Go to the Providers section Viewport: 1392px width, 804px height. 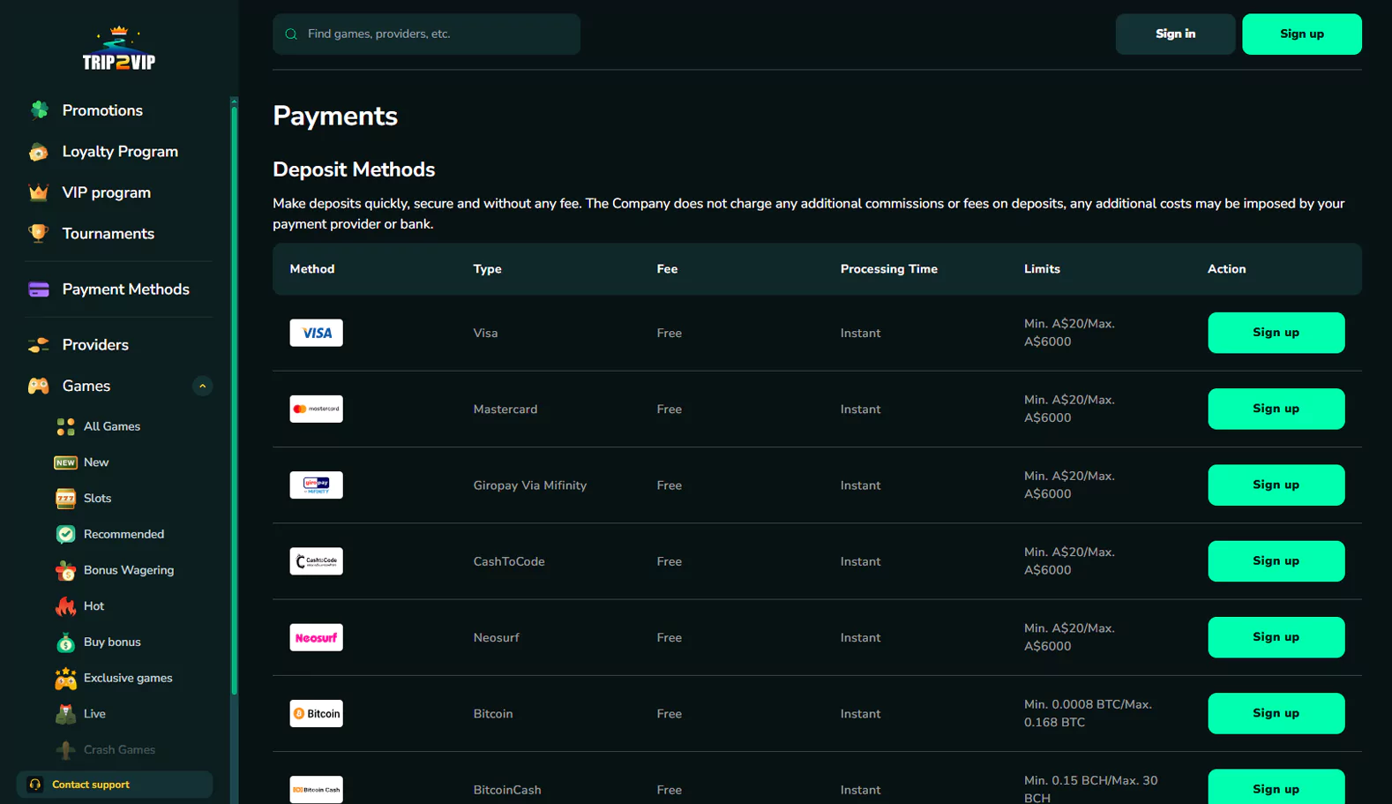[x=95, y=345]
